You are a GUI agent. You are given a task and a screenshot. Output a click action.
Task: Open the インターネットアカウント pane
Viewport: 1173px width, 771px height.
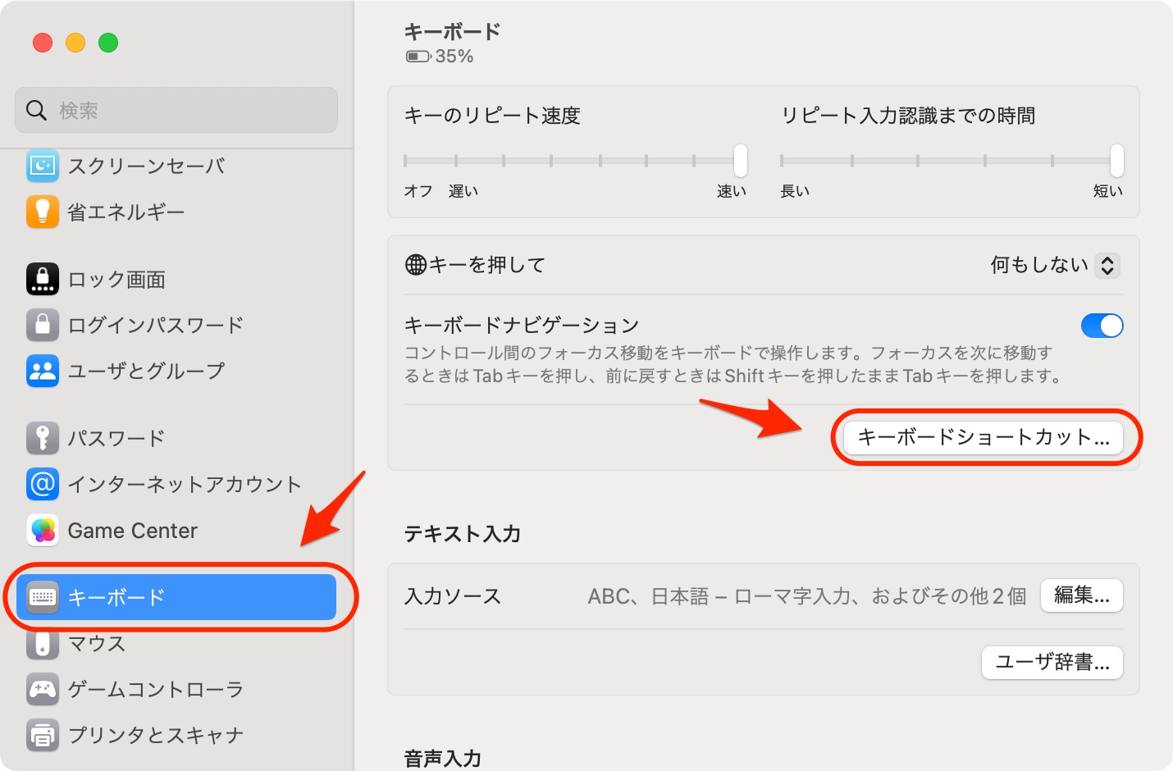pyautogui.click(x=176, y=484)
